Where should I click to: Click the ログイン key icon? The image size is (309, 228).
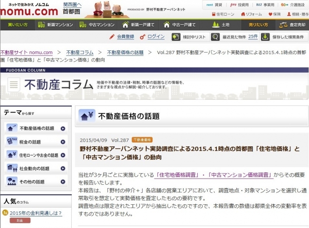(143, 37)
